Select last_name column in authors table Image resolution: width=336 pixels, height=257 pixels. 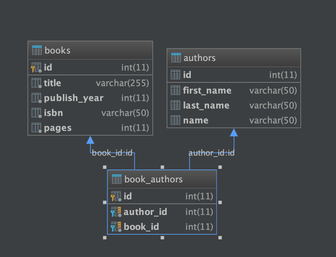click(234, 105)
